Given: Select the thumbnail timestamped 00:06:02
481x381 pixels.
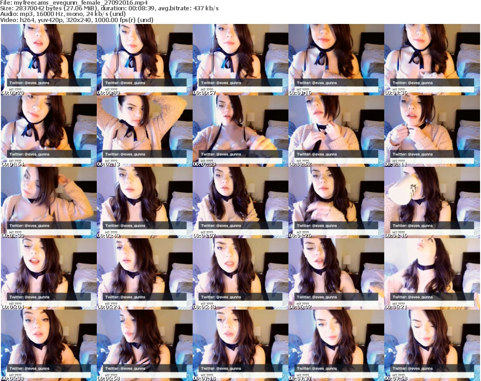Looking at the screenshot, I should [x=336, y=274].
